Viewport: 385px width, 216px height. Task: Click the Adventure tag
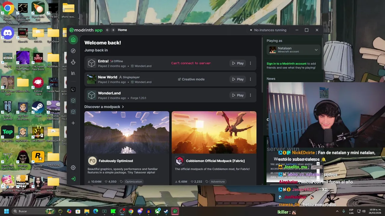tap(218, 181)
